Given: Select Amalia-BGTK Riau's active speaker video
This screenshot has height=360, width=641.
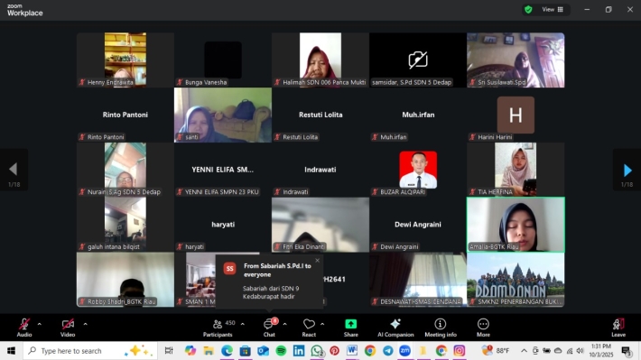Looking at the screenshot, I should tap(516, 225).
